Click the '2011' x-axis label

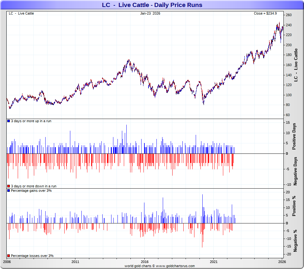pos(75,262)
